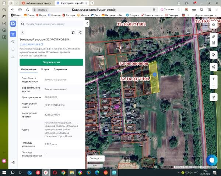221x176 pixels.
Task: Locate me with the navigation arrow
Action: [x=213, y=97]
